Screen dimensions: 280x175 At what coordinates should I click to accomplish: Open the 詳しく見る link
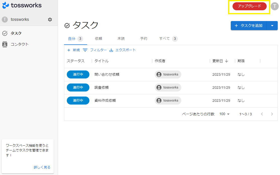coord(42,167)
